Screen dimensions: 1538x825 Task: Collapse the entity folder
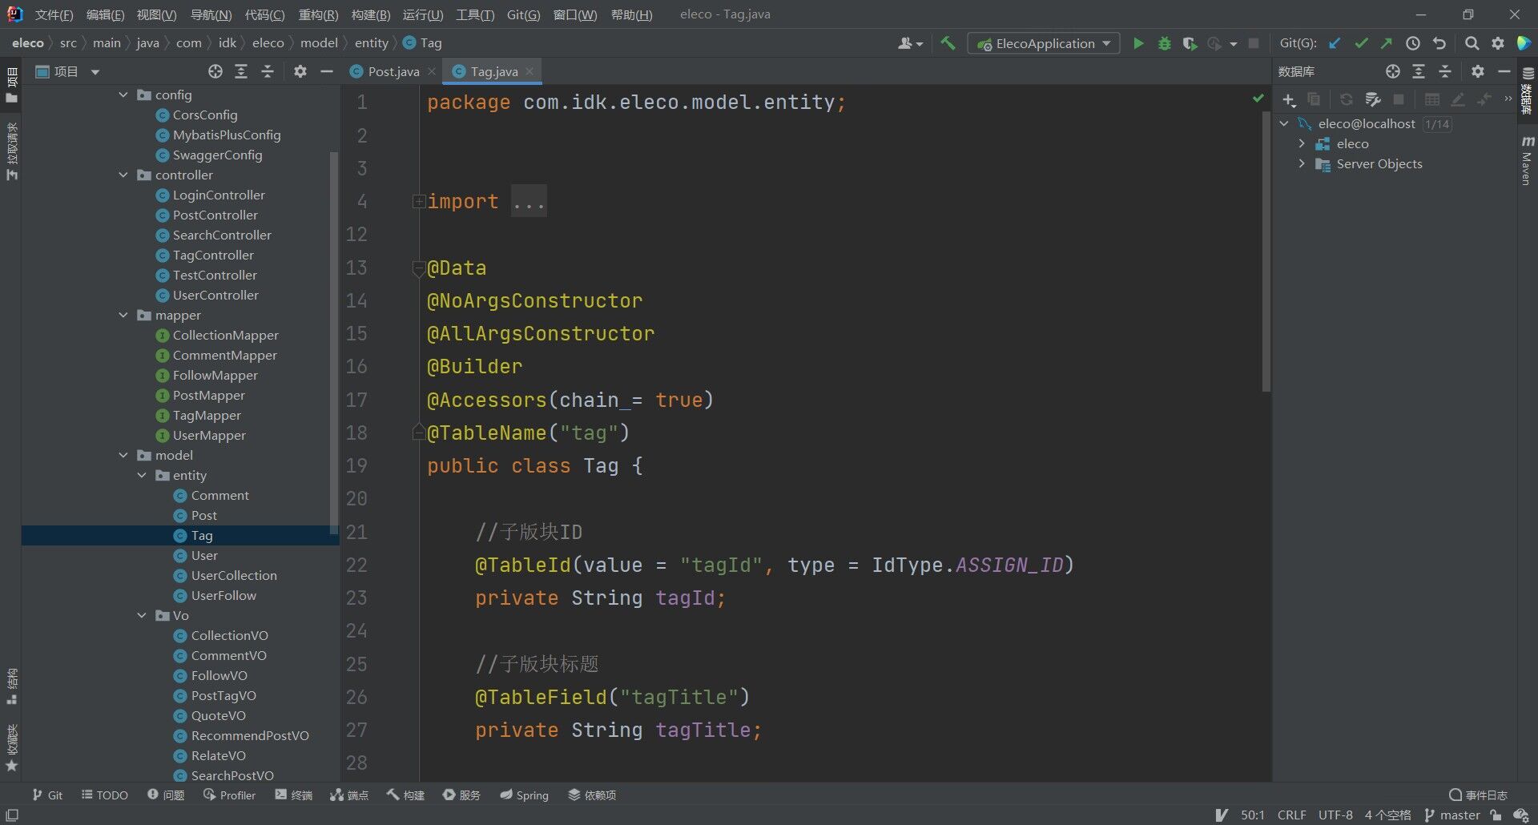click(142, 475)
